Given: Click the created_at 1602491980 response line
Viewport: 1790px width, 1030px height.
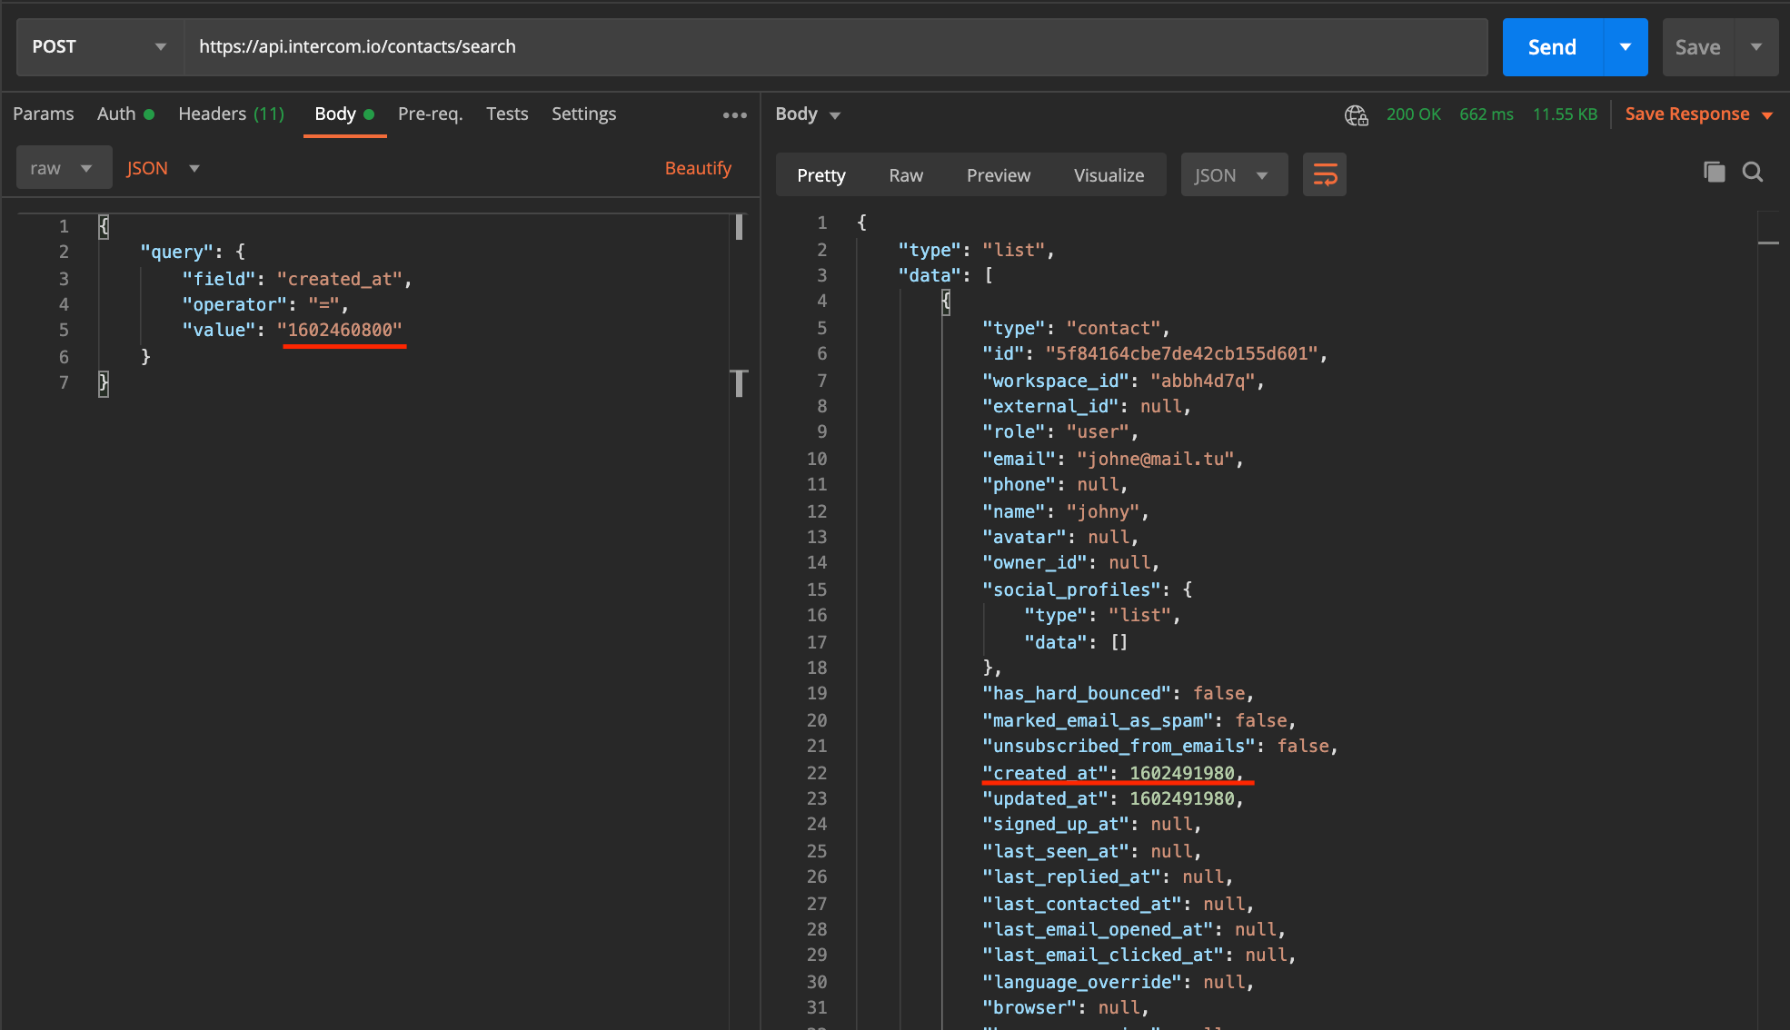Looking at the screenshot, I should coord(1113,773).
